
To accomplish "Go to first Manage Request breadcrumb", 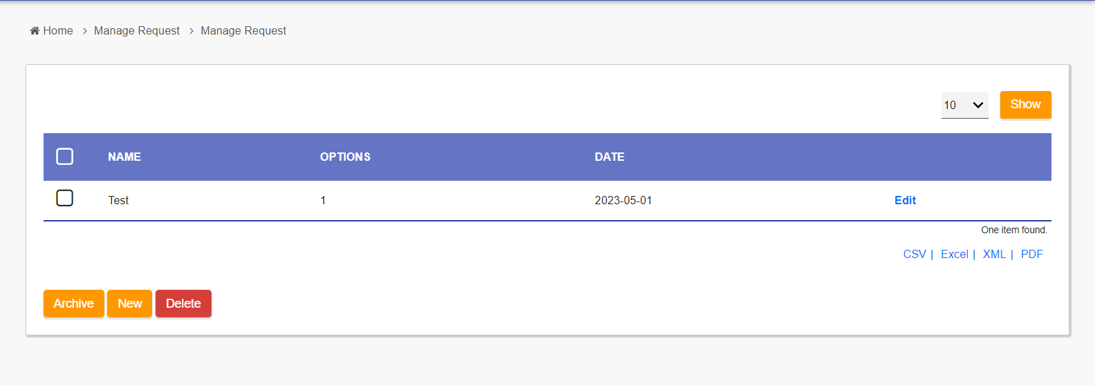I will [x=137, y=30].
